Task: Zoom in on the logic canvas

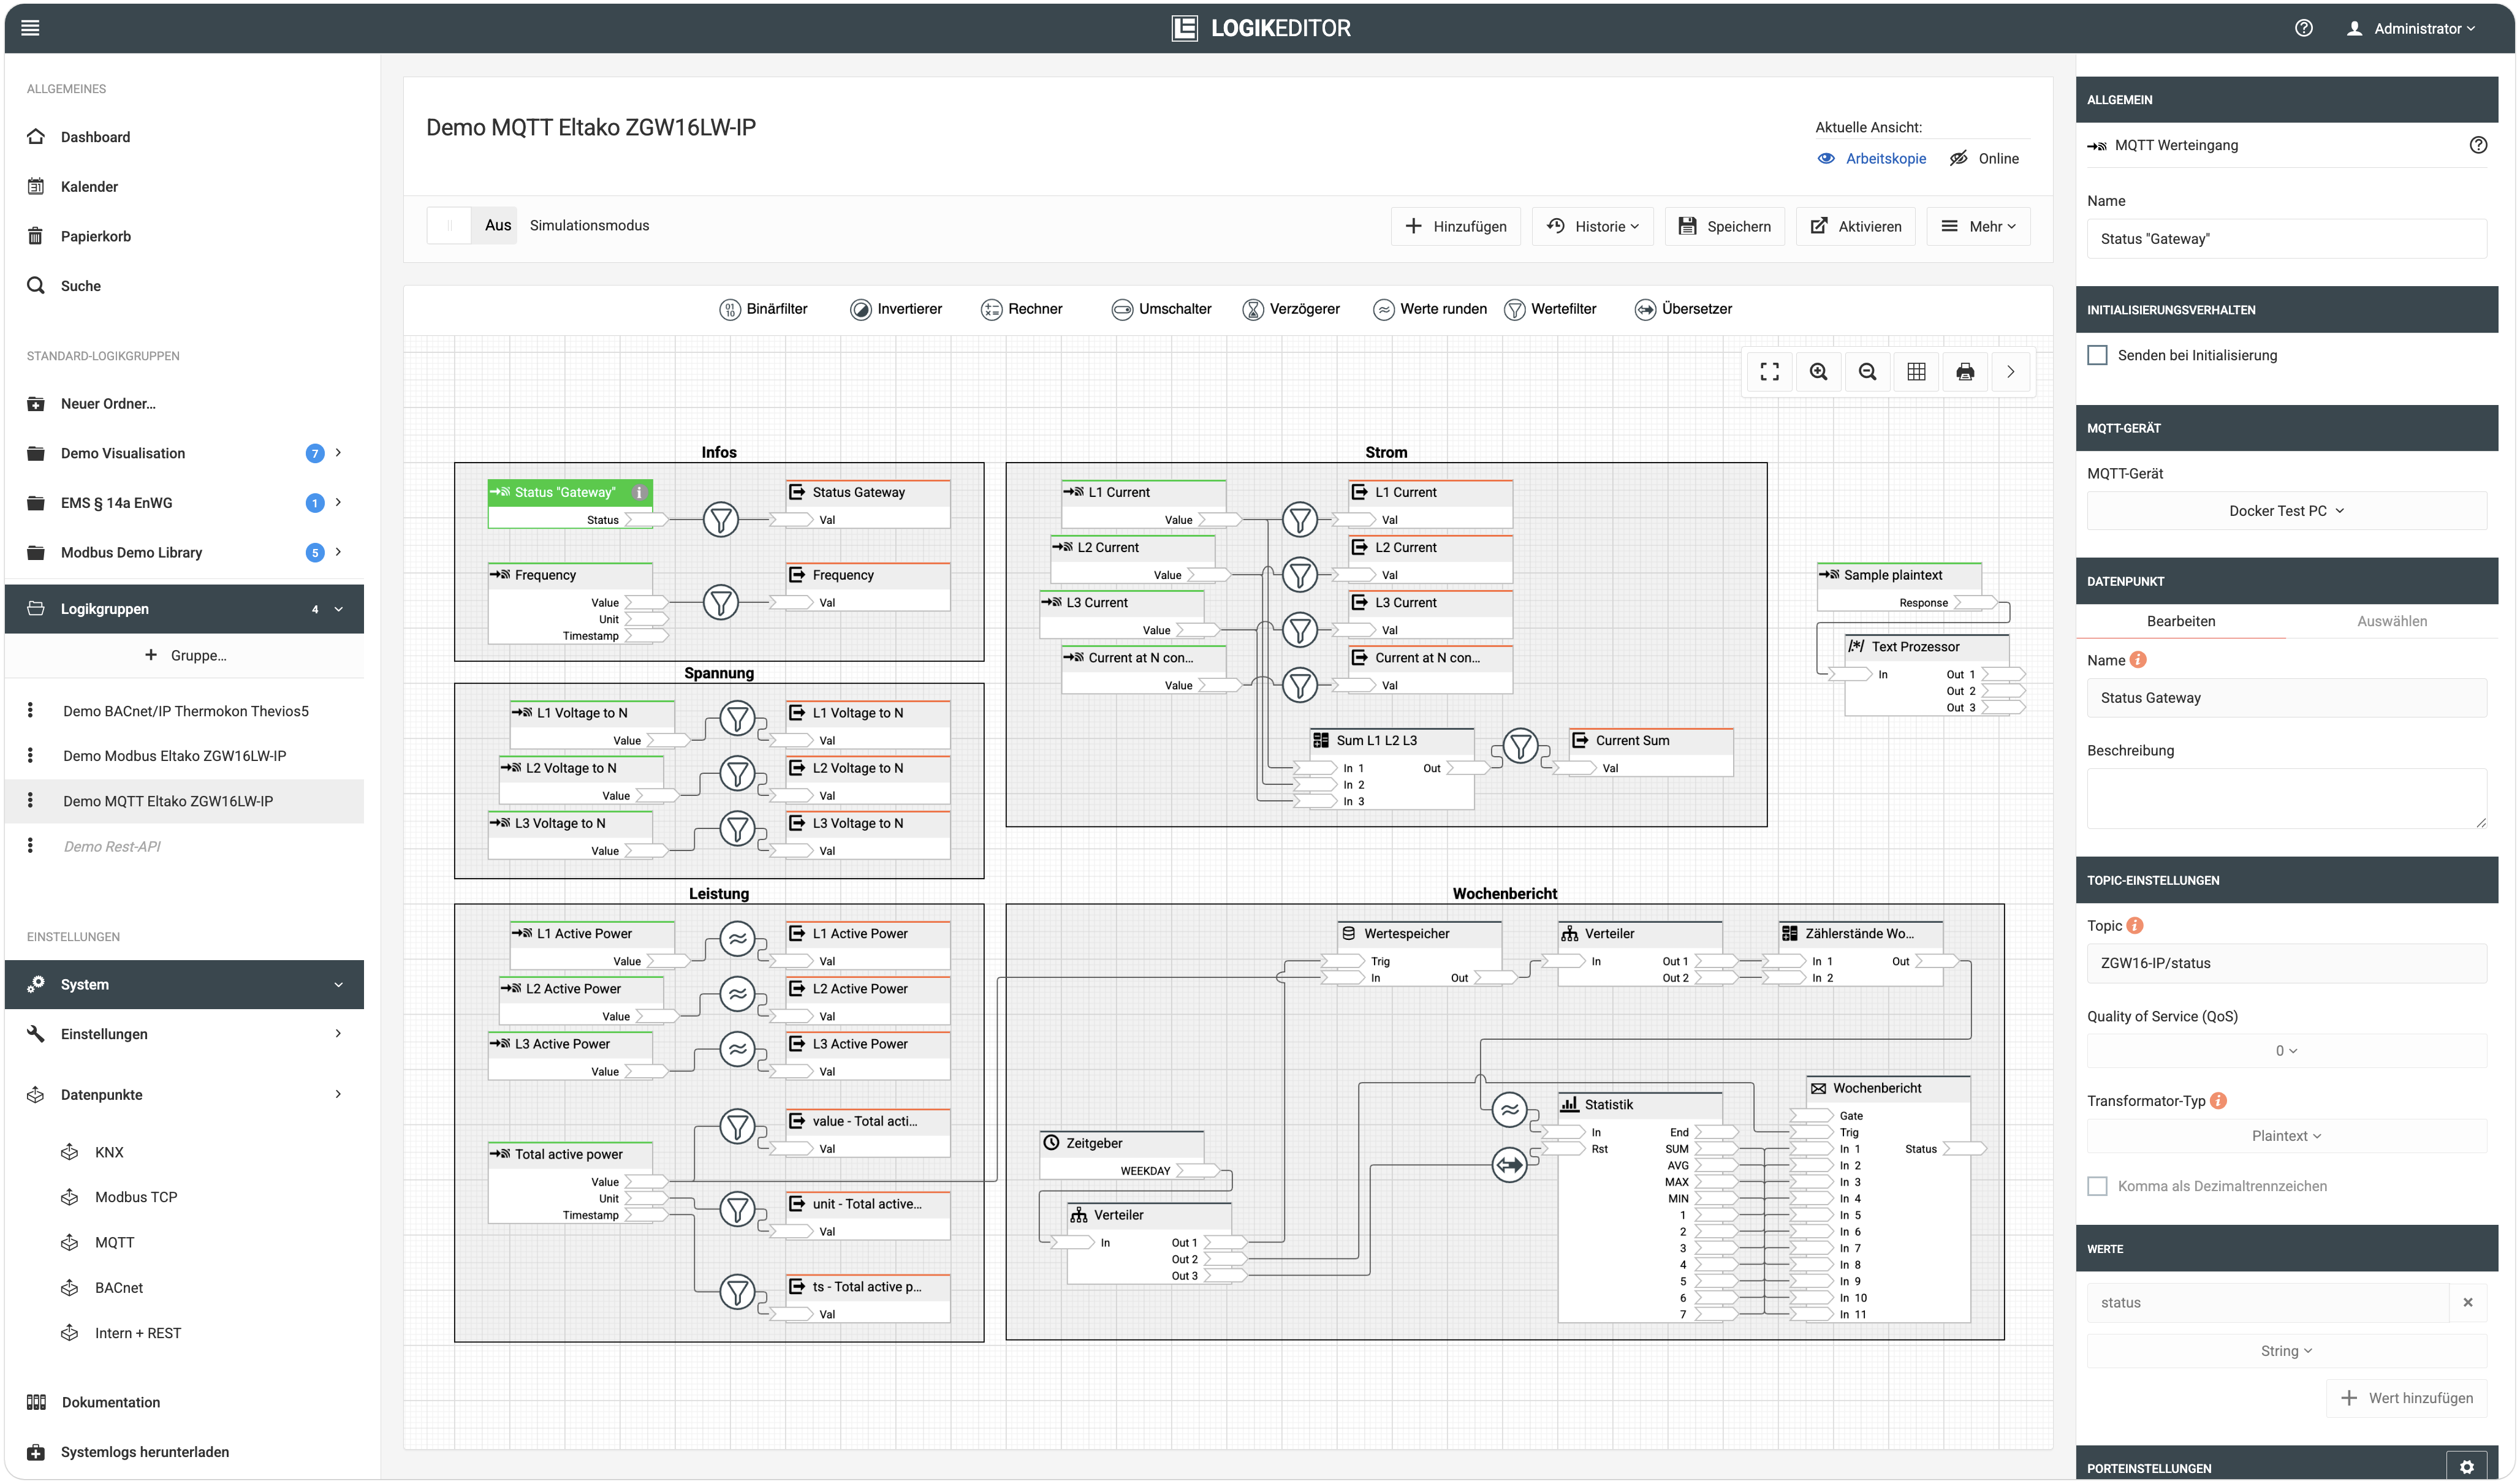Action: 1818,372
